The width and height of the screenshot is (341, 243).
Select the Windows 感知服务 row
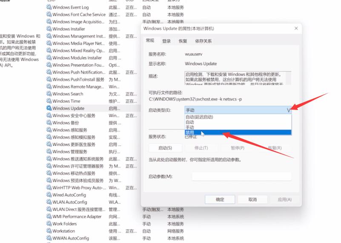point(92,130)
